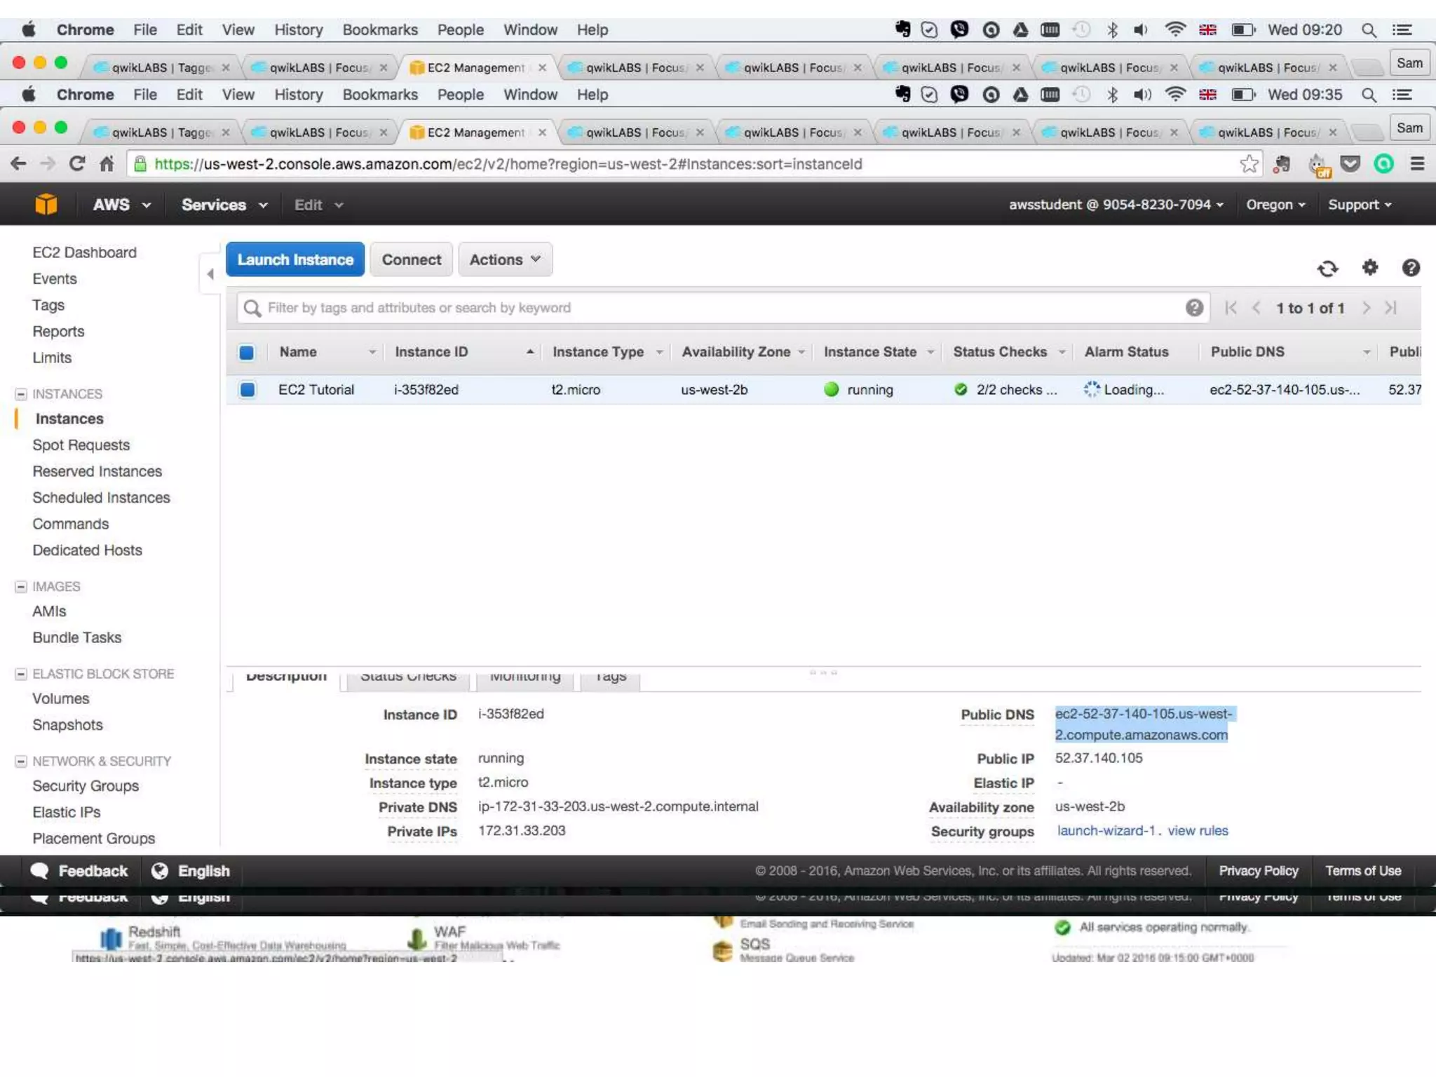
Task: Sort by the Instance ID column header
Action: 431,352
